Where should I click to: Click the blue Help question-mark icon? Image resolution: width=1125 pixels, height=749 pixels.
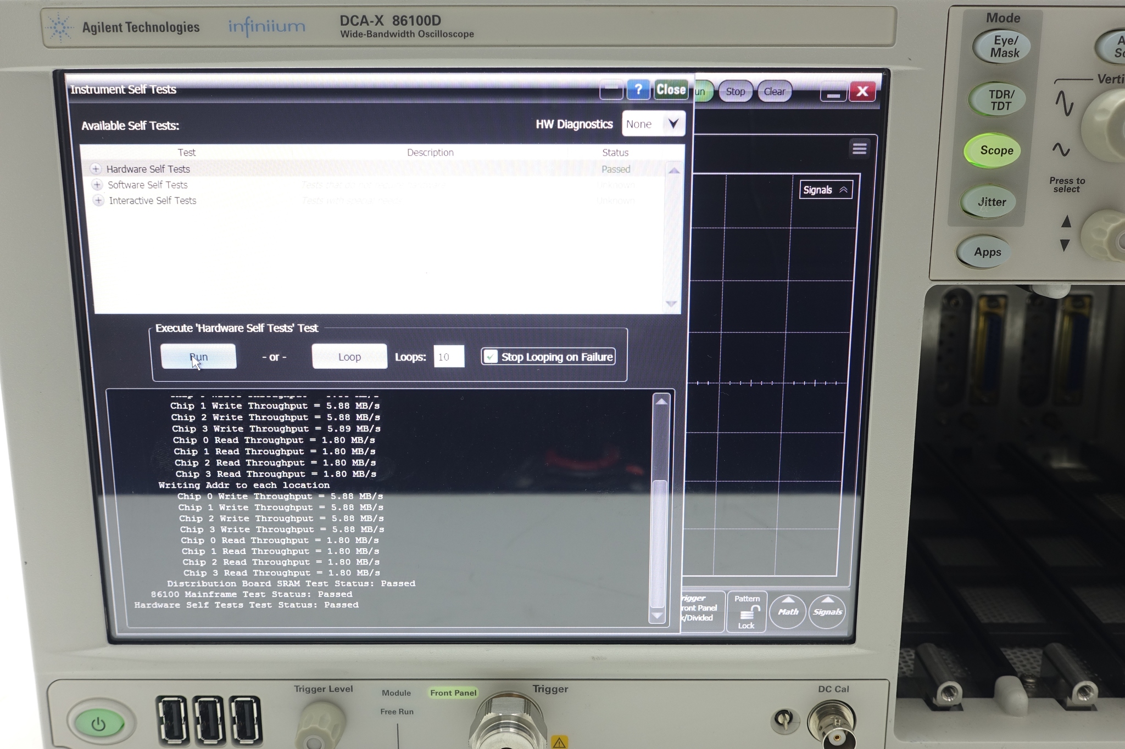[638, 89]
